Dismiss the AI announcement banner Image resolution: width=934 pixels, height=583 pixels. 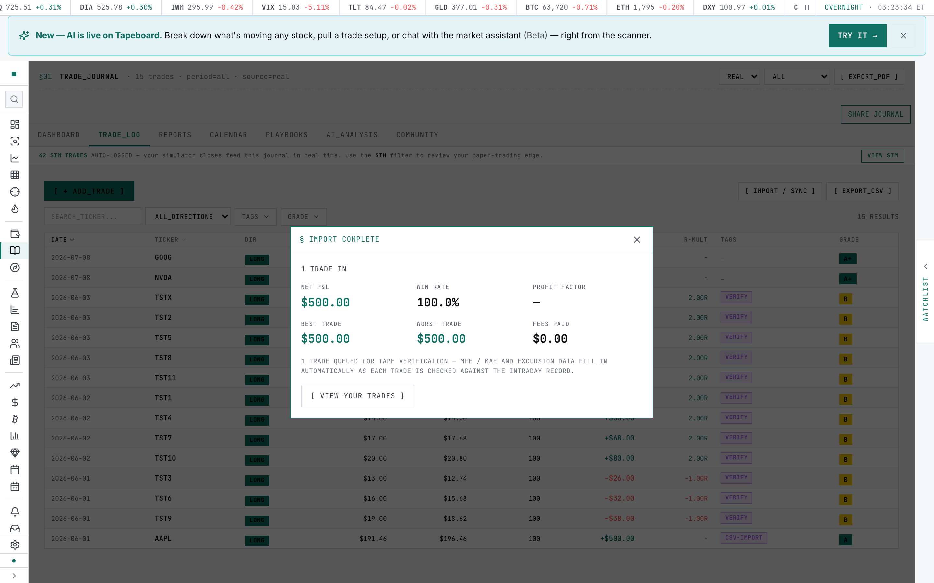pos(904,36)
